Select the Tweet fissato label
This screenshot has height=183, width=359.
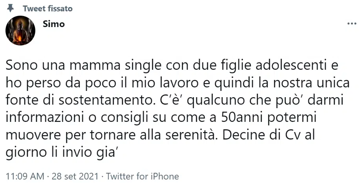47,9
